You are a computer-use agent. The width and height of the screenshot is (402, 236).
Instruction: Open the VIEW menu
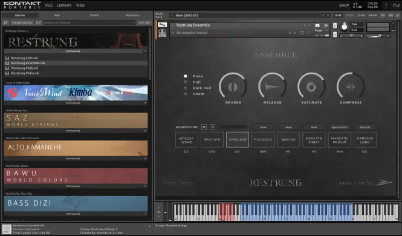point(80,5)
